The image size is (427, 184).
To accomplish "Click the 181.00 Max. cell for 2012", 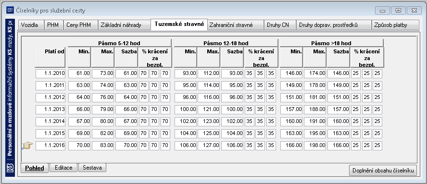I will click(315, 98).
